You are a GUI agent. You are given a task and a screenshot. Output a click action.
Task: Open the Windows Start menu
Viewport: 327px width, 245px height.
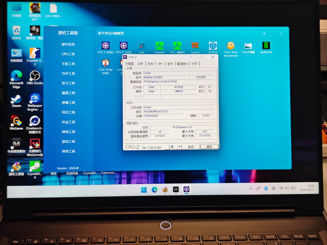click(x=144, y=190)
